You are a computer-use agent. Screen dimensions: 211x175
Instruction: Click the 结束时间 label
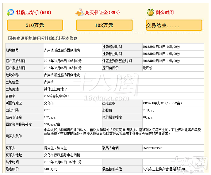[12, 162]
